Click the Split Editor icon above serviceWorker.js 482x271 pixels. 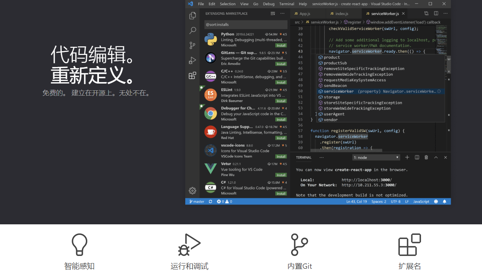[436, 13]
